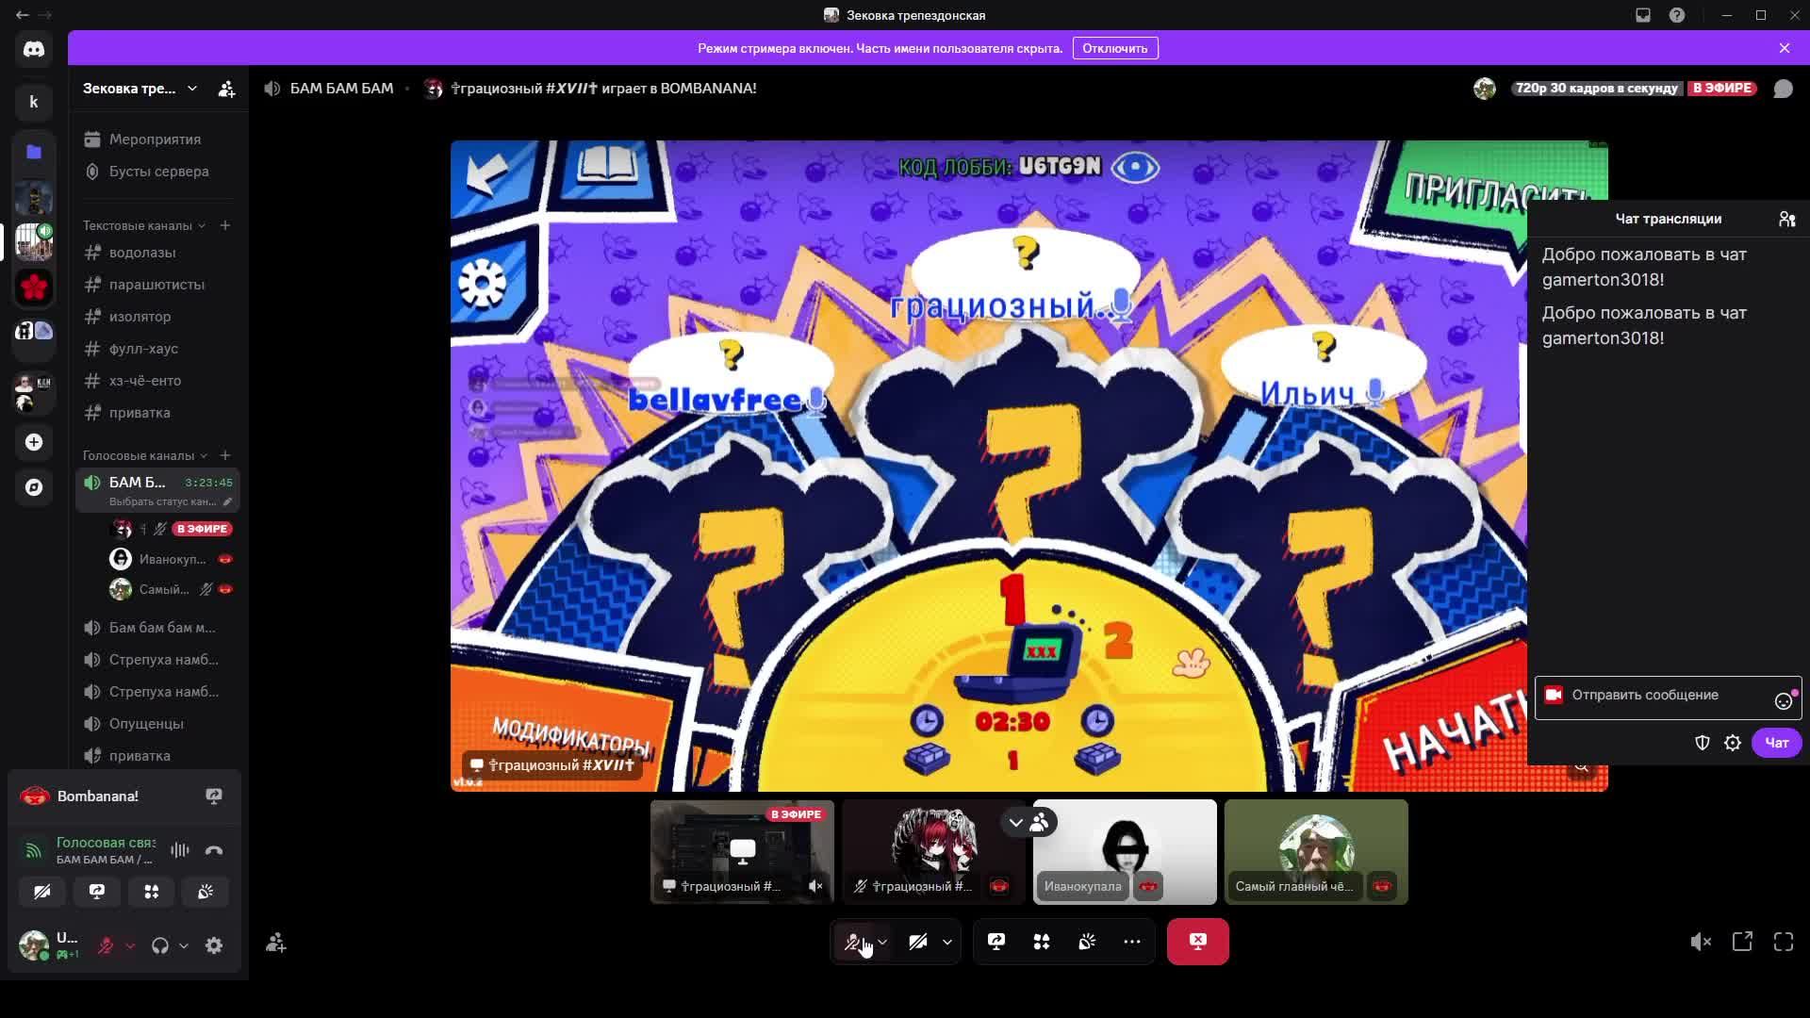The height and width of the screenshot is (1018, 1810).
Task: Disconnect from voice call icon in sidebar
Action: pos(214,850)
